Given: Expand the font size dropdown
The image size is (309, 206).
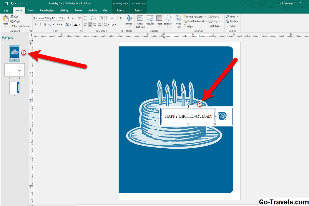Looking at the screenshot, I should pyautogui.click(x=65, y=18).
